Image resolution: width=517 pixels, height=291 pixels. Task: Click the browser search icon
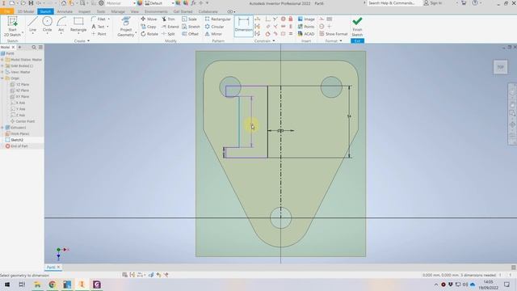click(x=34, y=47)
